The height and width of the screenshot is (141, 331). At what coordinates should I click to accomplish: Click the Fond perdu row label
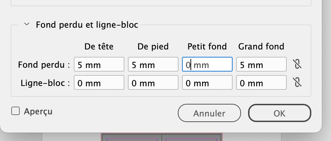44,65
